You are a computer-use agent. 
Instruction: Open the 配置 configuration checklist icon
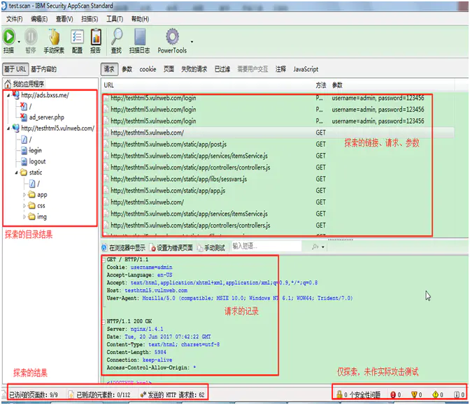77,37
